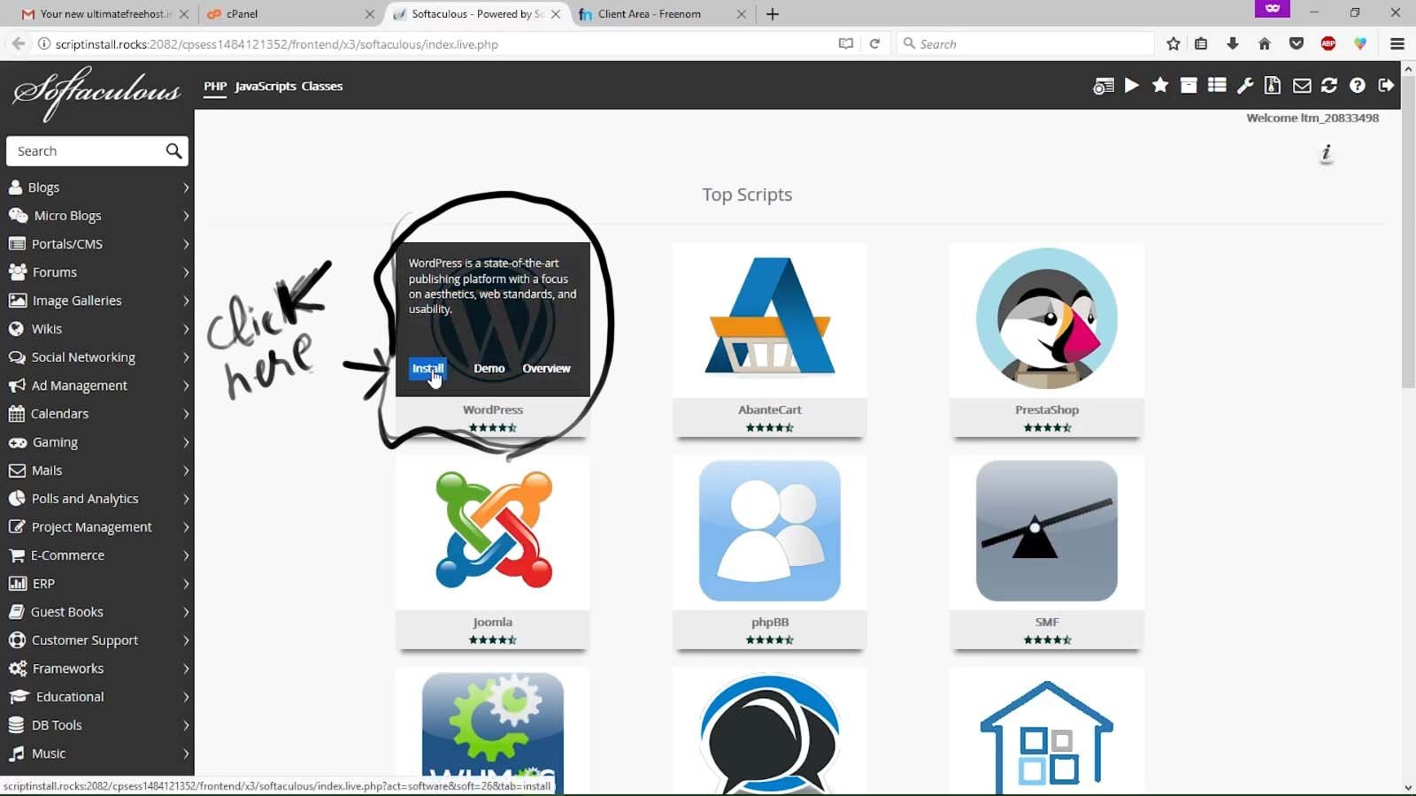This screenshot has width=1416, height=796.
Task: Click the Firefox bookmark star icon
Action: [1174, 43]
